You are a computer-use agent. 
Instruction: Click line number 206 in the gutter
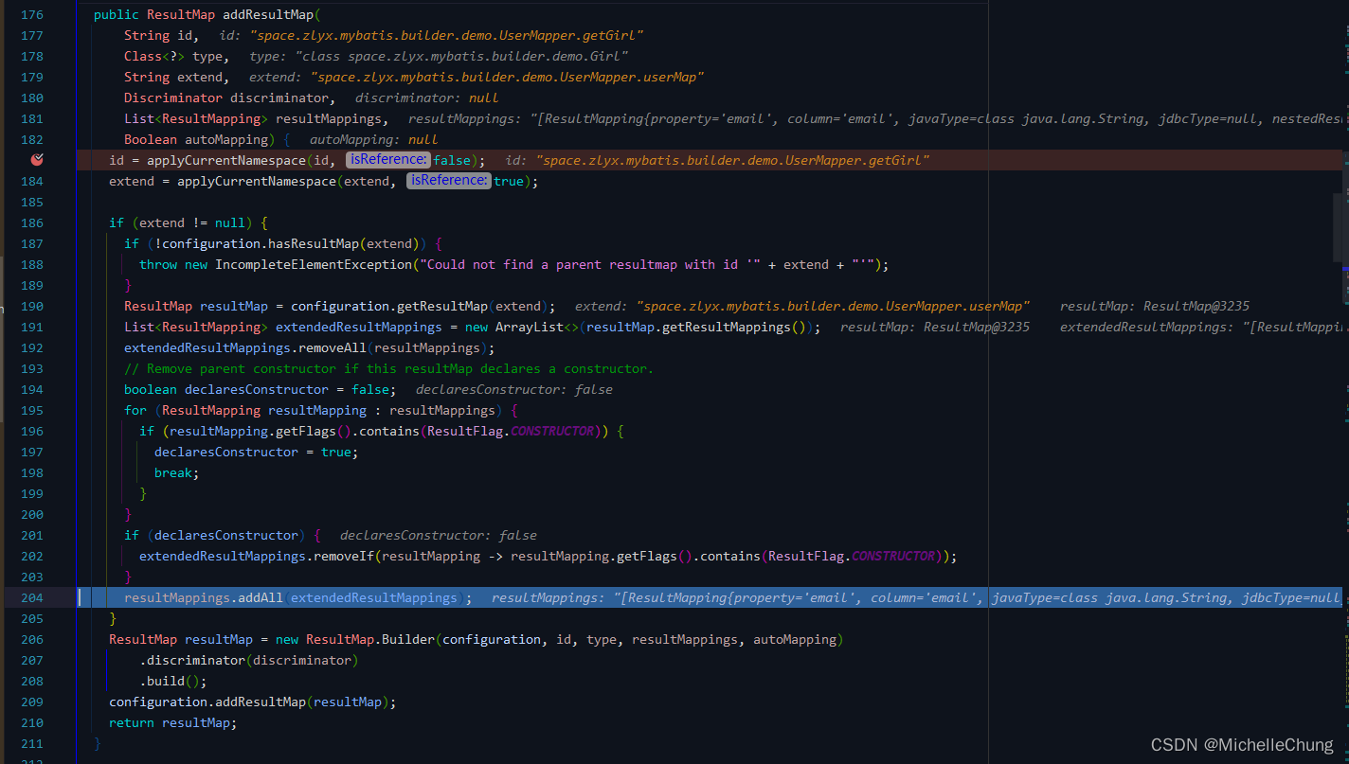click(31, 639)
